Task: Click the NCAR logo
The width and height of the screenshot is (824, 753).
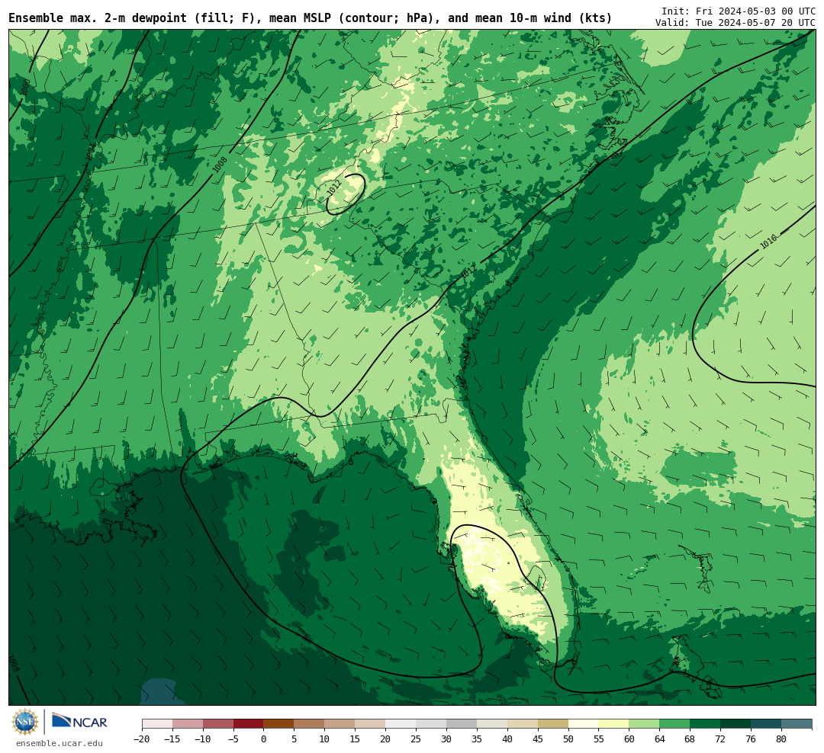Action: (79, 721)
